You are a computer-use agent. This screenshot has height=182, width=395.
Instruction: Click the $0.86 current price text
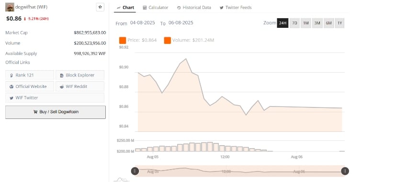click(x=14, y=18)
